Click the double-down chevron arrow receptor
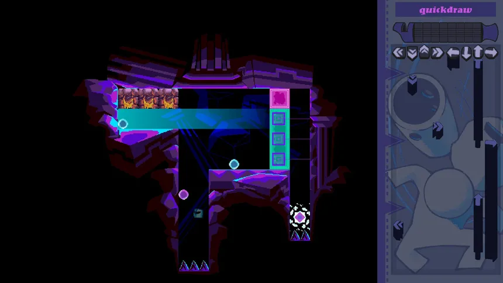Image resolution: width=503 pixels, height=283 pixels. pos(412,53)
